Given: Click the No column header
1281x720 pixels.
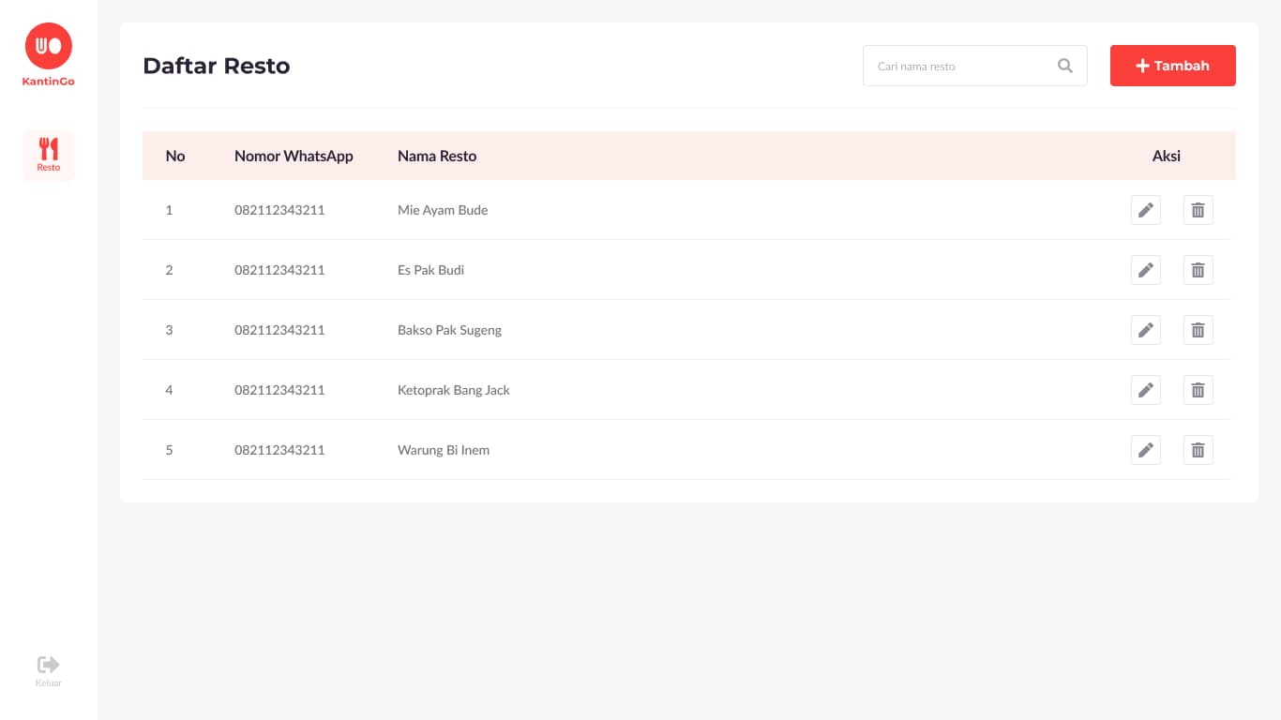Looking at the screenshot, I should point(175,156).
